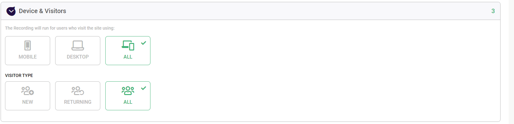Click the step number 3 in header
The image size is (514, 124).
click(493, 11)
